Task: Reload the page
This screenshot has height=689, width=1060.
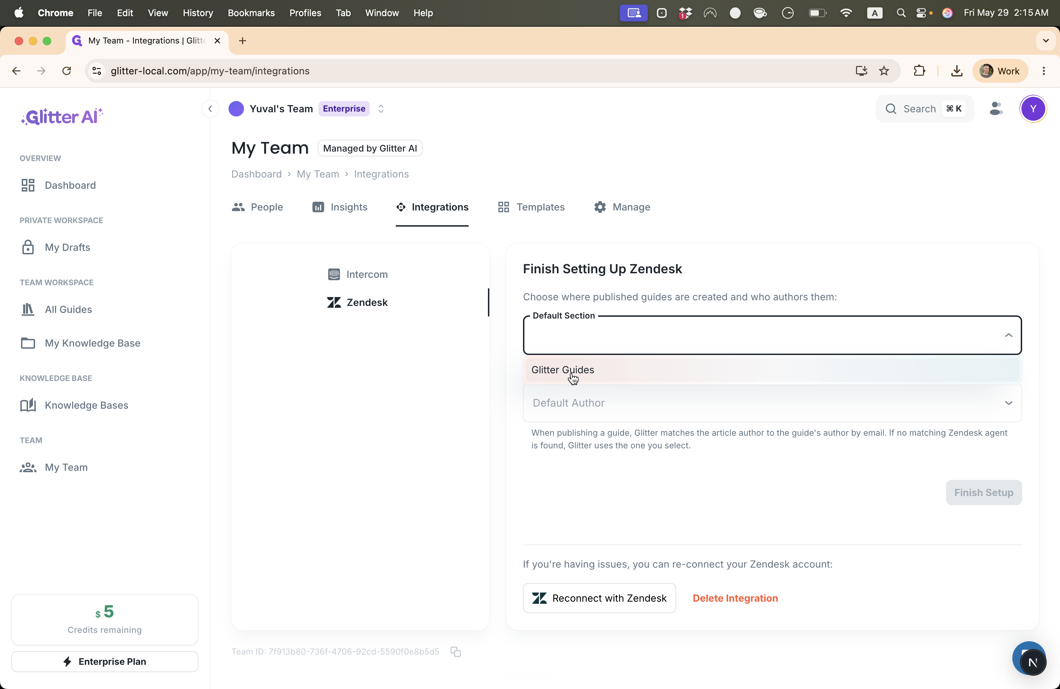Action: tap(66, 71)
